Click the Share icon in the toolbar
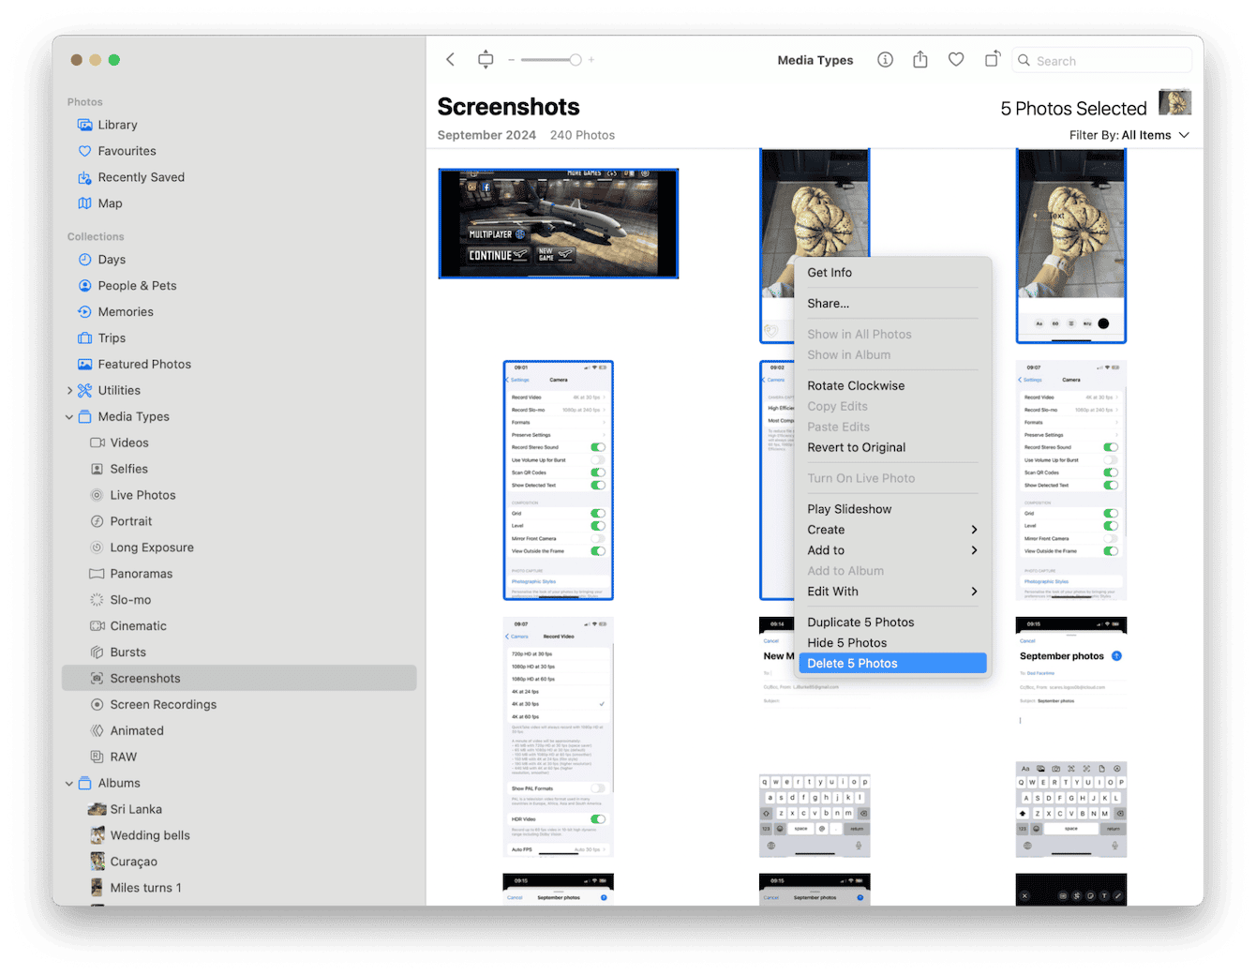 pos(920,59)
